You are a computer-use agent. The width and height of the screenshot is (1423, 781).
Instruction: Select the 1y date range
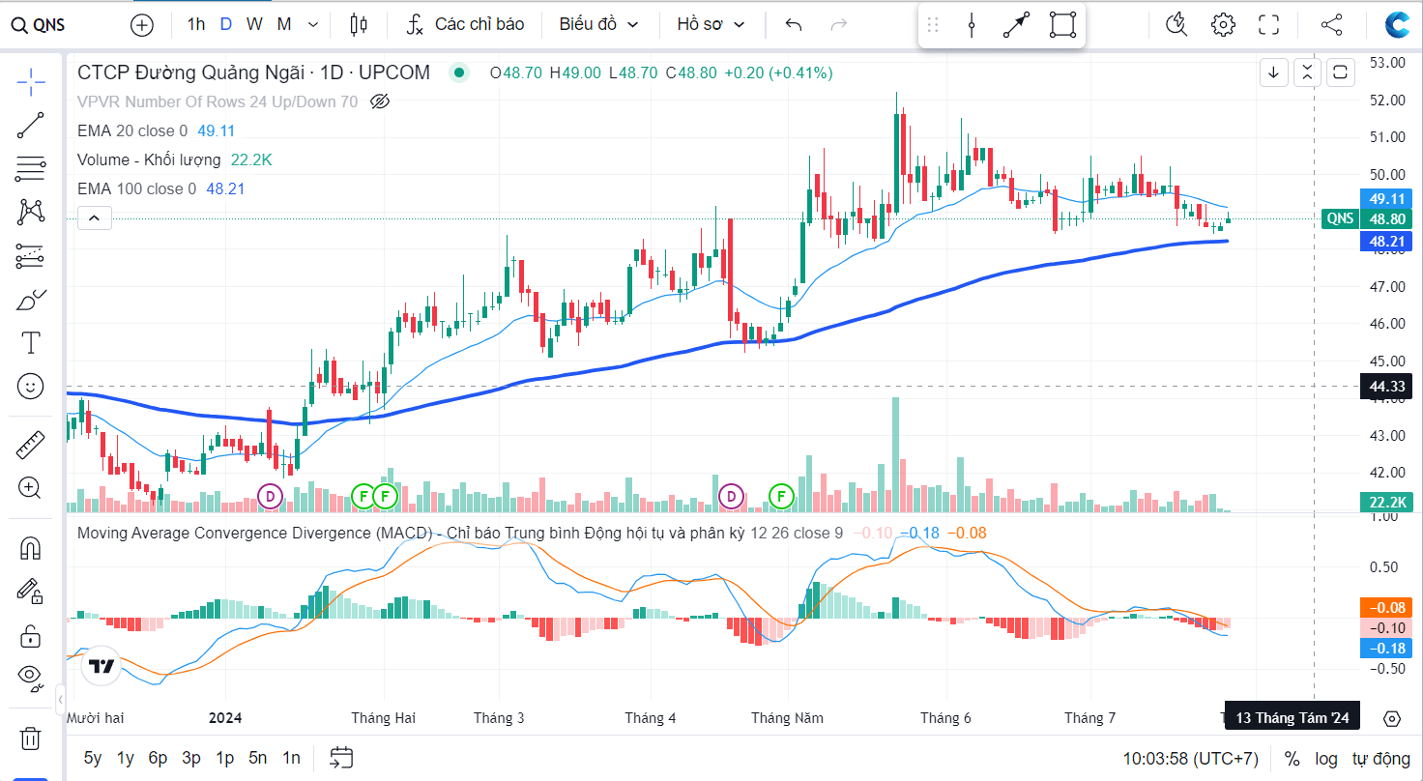[126, 758]
